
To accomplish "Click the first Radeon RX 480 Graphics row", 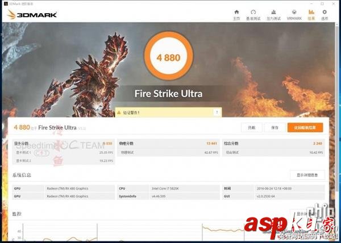I will (63, 188).
